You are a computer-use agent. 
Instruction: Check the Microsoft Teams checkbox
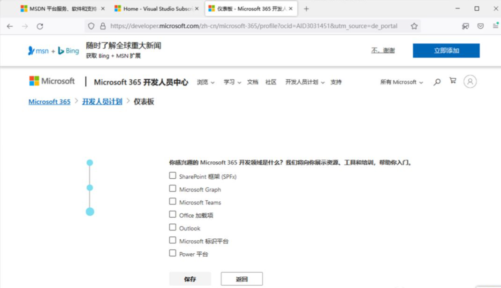pos(173,201)
